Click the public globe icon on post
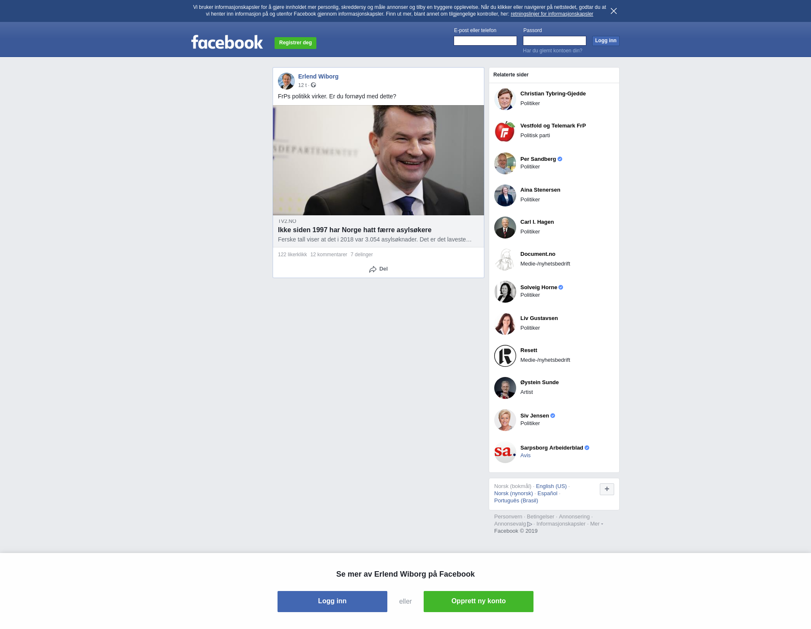This screenshot has width=811, height=629. [313, 85]
